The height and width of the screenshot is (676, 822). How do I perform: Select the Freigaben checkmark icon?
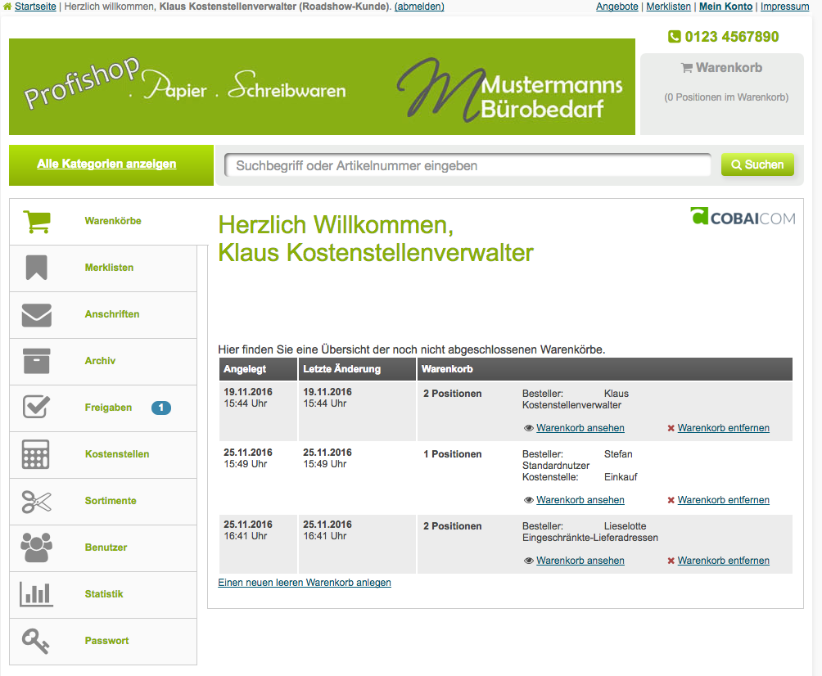coord(36,408)
